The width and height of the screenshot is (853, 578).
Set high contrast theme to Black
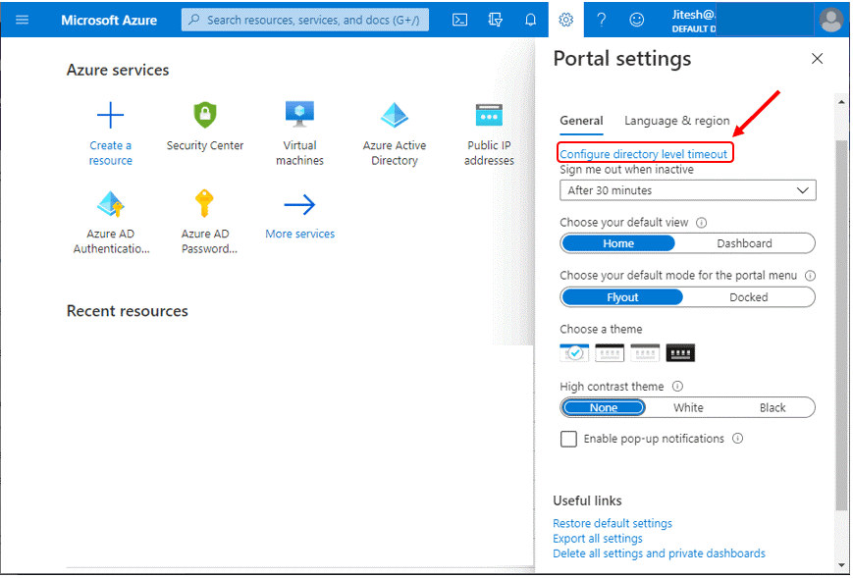coord(773,408)
